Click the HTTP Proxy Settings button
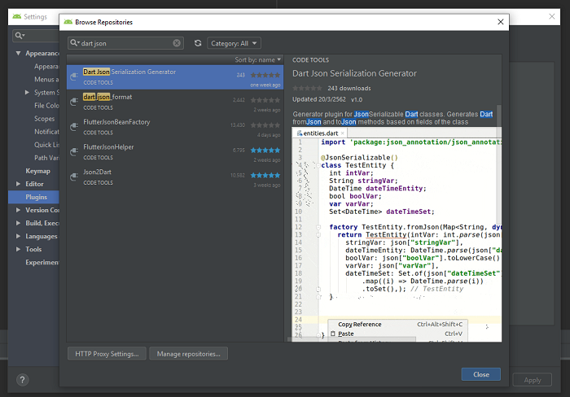The height and width of the screenshot is (397, 570). (x=107, y=354)
